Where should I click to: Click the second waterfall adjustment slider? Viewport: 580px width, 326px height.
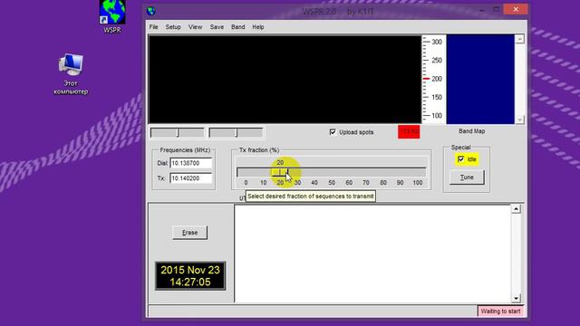click(x=236, y=132)
